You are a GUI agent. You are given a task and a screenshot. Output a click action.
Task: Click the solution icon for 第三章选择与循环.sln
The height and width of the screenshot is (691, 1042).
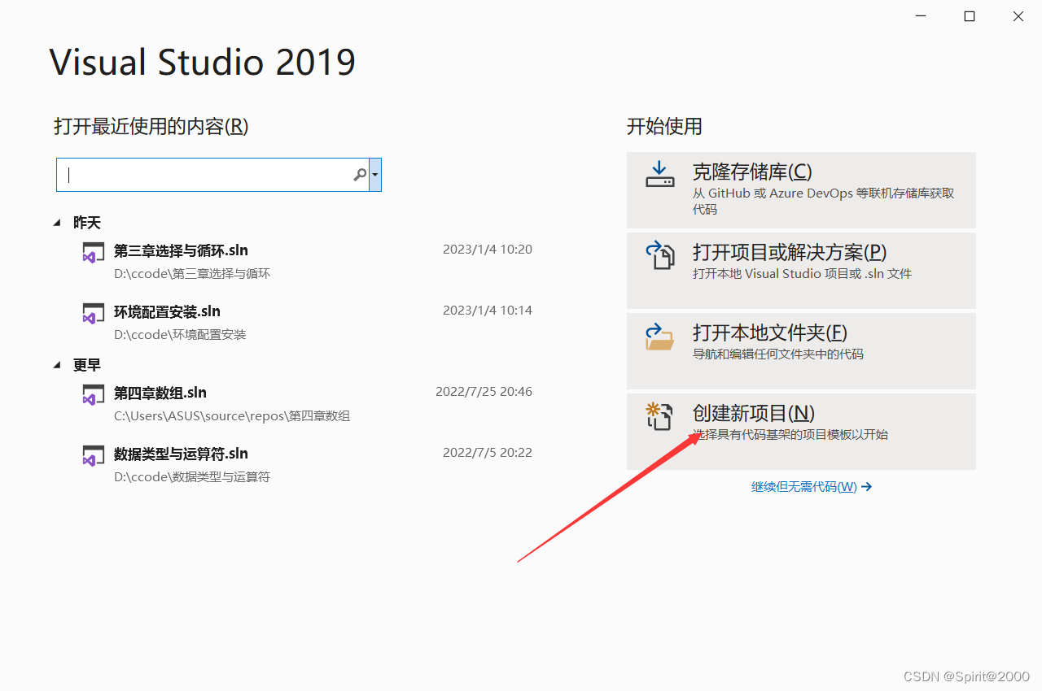point(93,252)
